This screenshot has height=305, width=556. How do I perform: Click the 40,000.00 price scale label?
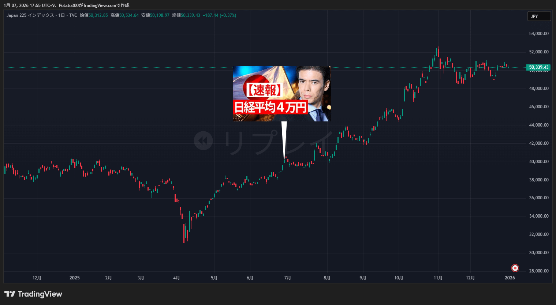539,162
